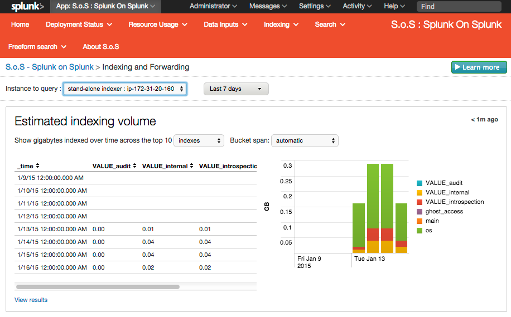
Task: Click the main legend entry
Action: [x=432, y=221]
